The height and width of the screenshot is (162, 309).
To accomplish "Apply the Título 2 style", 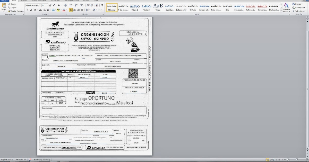I will pyautogui.click(x=146, y=8).
